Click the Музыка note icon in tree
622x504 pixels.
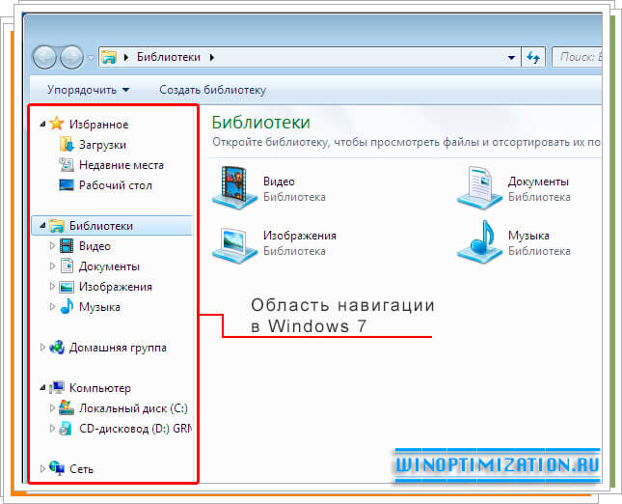tap(67, 306)
